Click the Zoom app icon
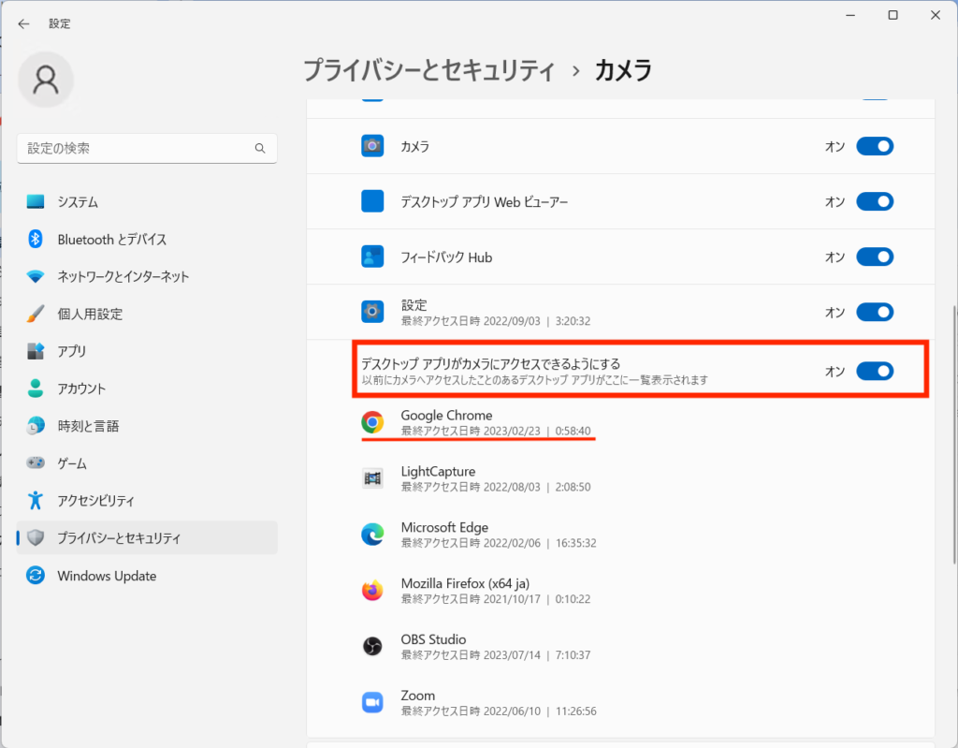Viewport: 958px width, 748px height. point(372,703)
